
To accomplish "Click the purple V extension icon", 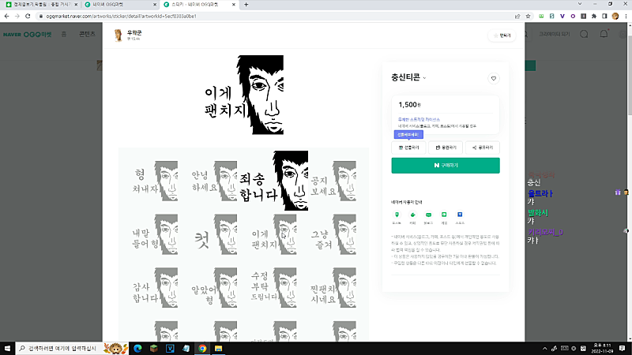I will tap(562, 16).
